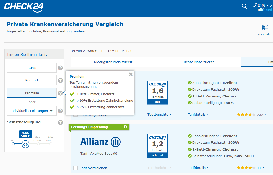Click the Versenden email icon
Image resolution: width=273 pixels, height=175 pixels.
pyautogui.click(x=265, y=27)
